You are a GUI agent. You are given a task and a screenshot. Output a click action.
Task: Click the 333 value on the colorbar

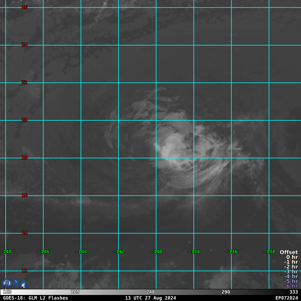(x=293, y=292)
